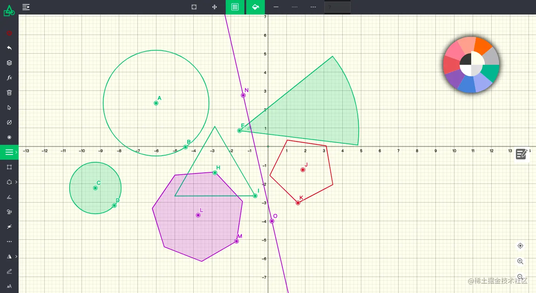Select point A at circle center
Image resolution: width=536 pixels, height=293 pixels.
point(156,103)
